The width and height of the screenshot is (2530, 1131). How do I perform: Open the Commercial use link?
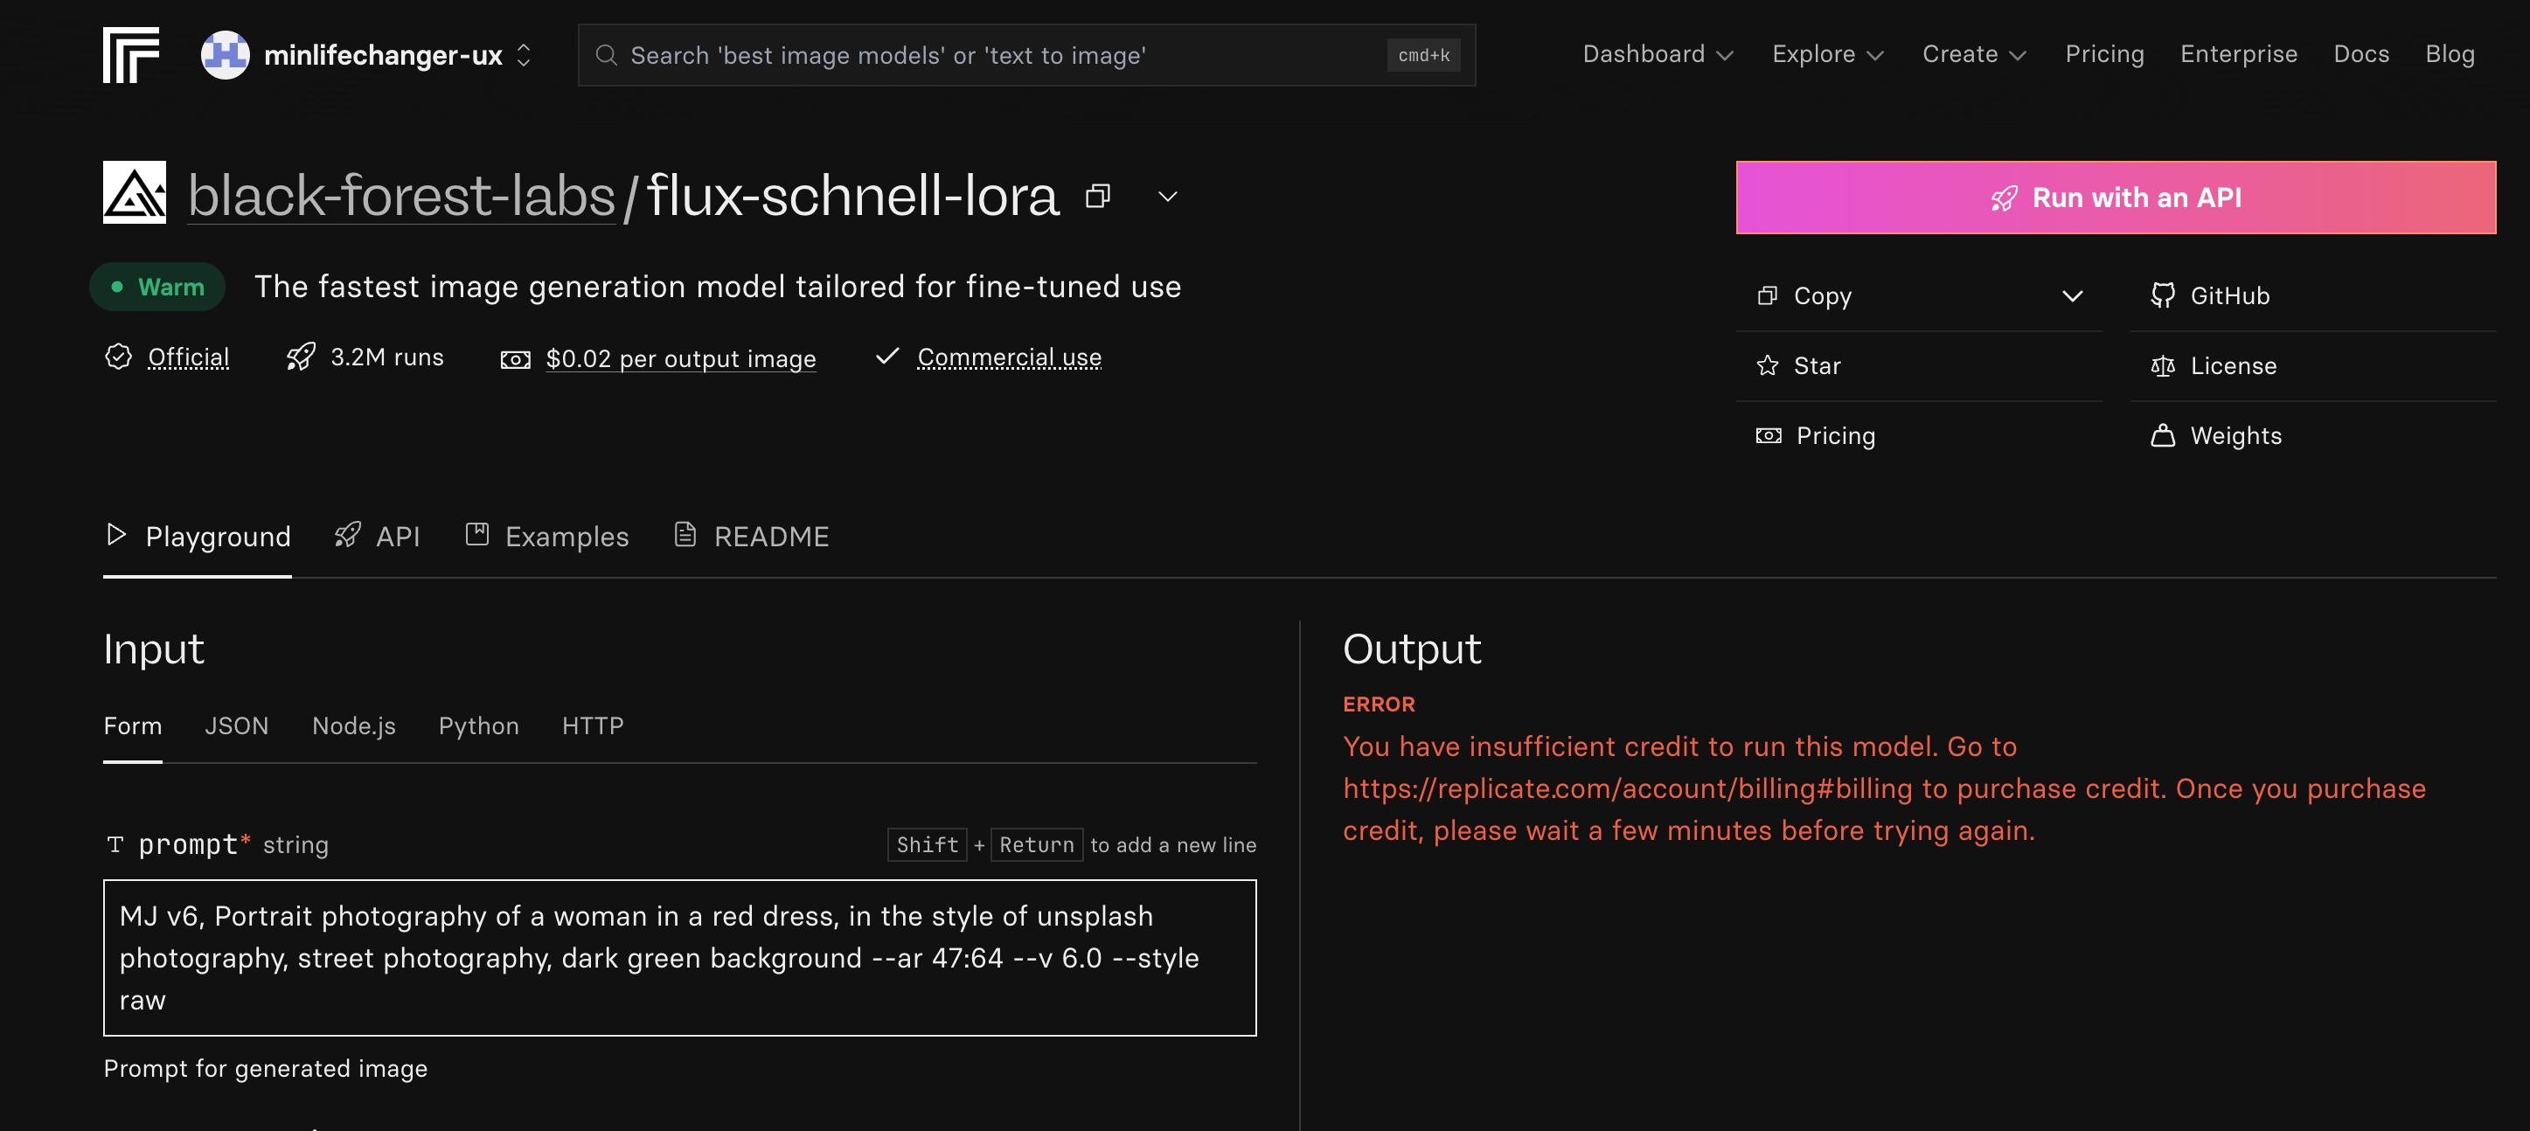point(1009,357)
